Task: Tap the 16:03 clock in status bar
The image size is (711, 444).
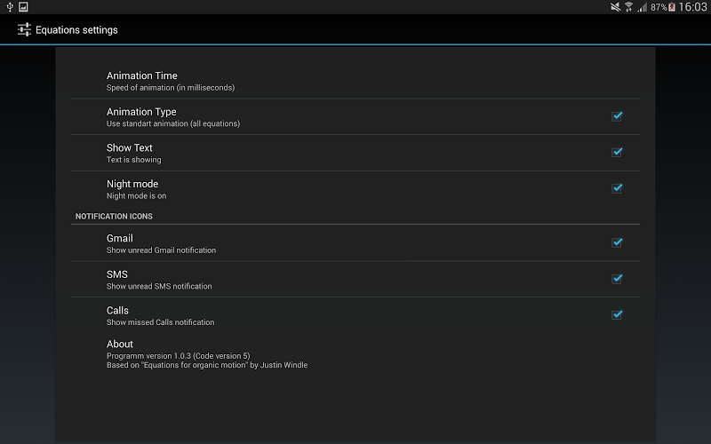Action: click(x=692, y=7)
